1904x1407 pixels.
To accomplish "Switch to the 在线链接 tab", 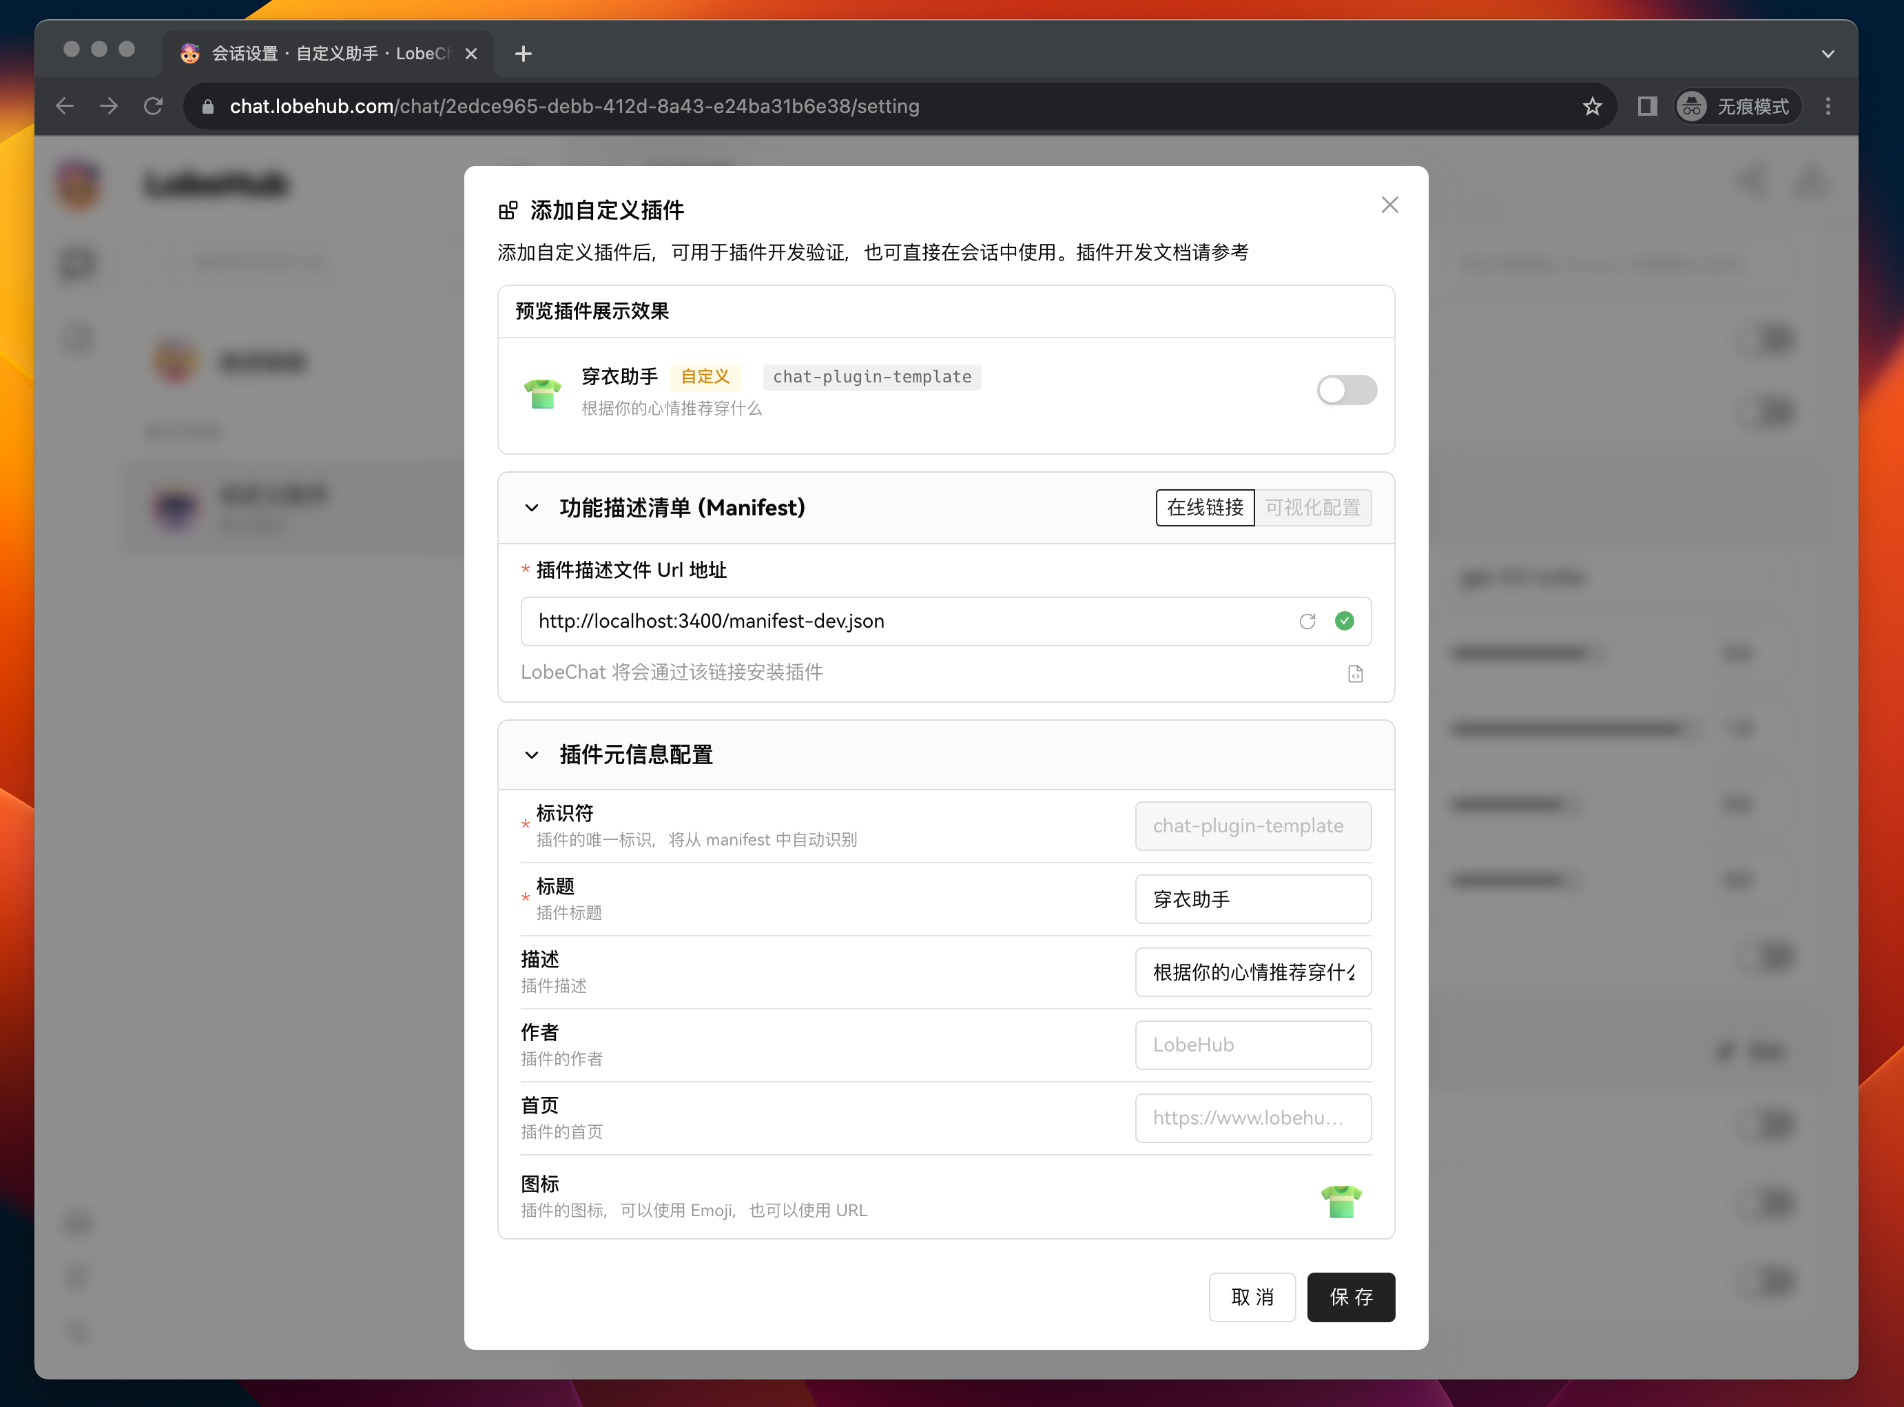I will [1205, 508].
